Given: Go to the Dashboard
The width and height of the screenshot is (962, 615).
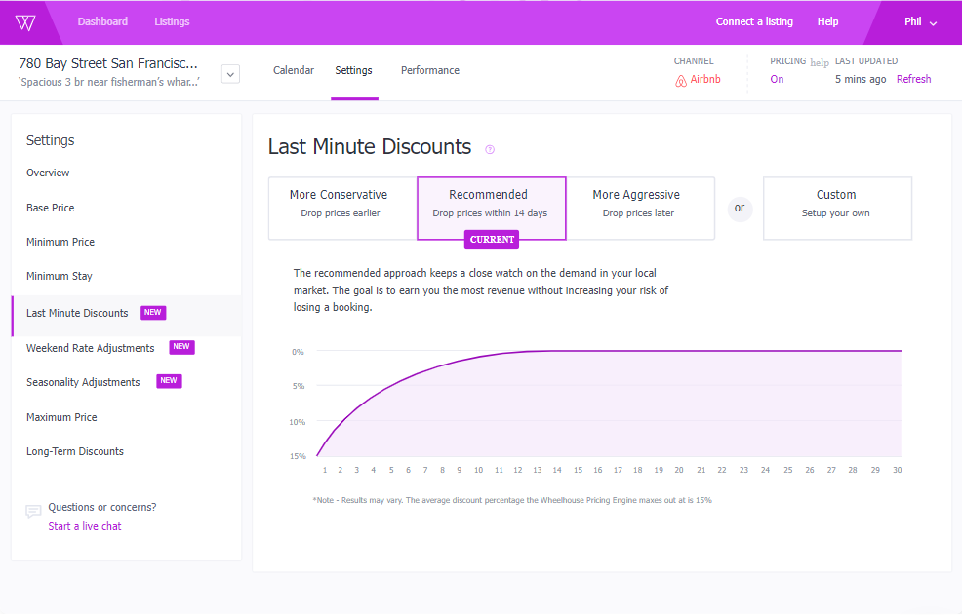Looking at the screenshot, I should pos(102,20).
